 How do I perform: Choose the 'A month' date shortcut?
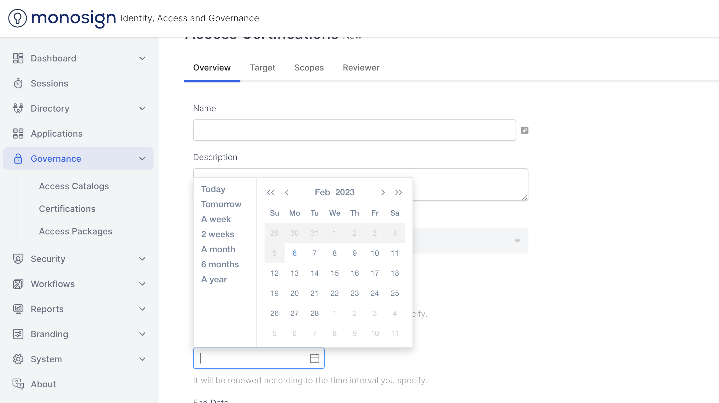tap(218, 249)
